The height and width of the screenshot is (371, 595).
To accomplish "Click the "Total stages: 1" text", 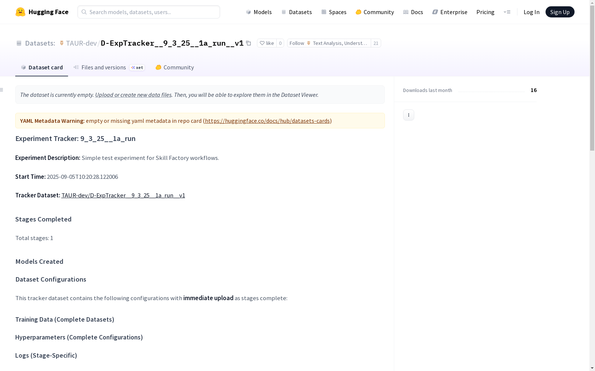I will [x=34, y=238].
